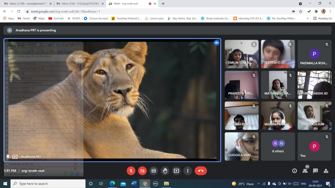The width and height of the screenshot is (335, 188).
Task: Click Windows Start button
Action: (x=5, y=184)
